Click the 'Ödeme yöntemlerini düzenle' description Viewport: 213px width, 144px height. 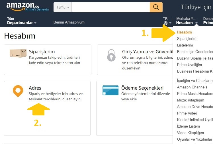click(x=146, y=96)
